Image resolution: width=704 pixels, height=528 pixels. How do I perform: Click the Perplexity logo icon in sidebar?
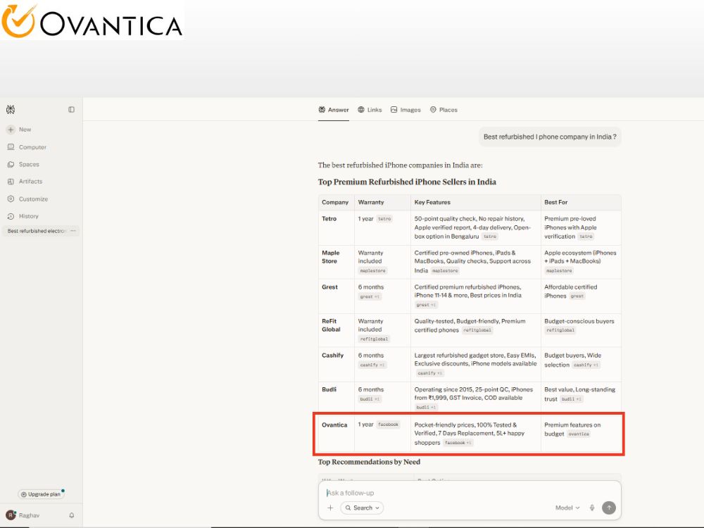(x=11, y=110)
